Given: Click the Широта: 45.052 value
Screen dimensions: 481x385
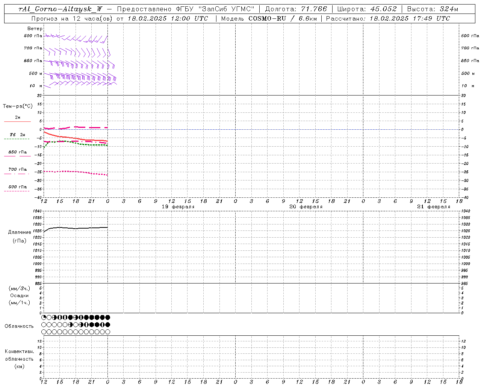Looking at the screenshot, I should point(367,9).
